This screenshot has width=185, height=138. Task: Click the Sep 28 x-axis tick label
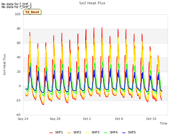click(55, 119)
